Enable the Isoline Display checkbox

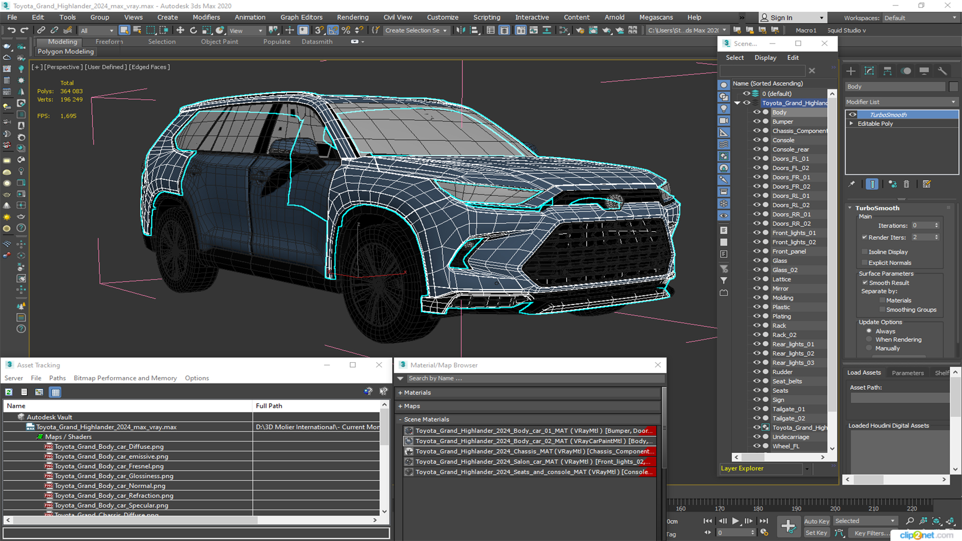(864, 252)
